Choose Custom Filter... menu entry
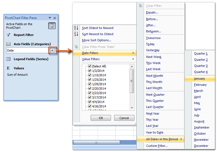The height and width of the screenshot is (152, 217). (x=157, y=146)
